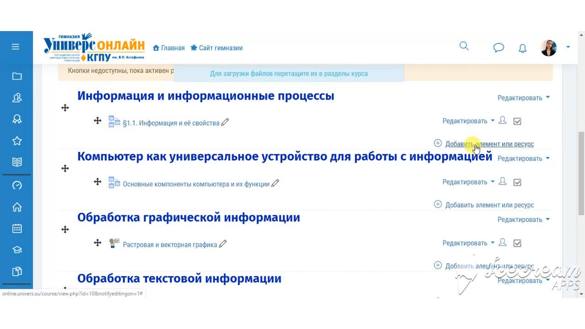Open the hamburger menu in sidebar
Viewport: 585px width, 329px height.
[x=16, y=47]
